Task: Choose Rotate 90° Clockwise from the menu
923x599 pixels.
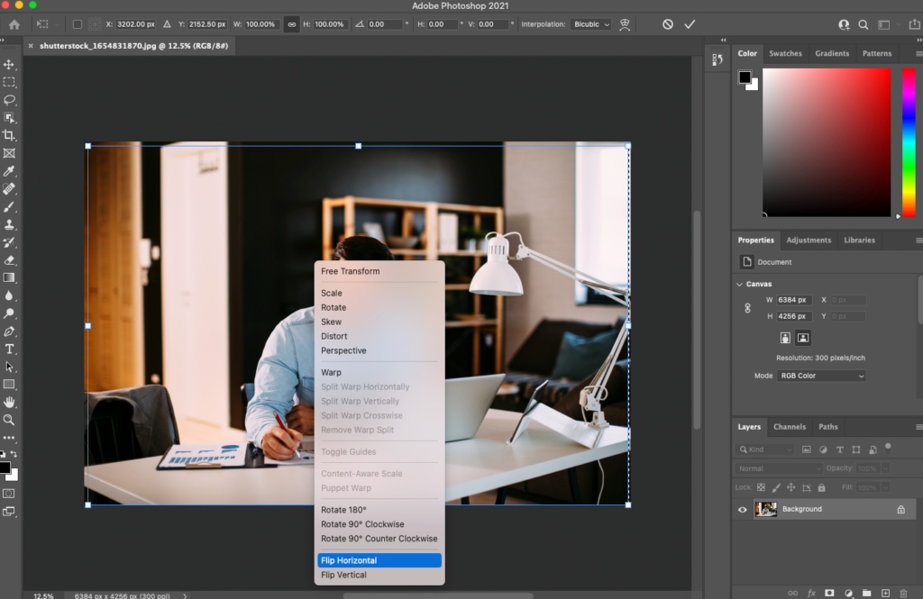Action: click(x=362, y=524)
